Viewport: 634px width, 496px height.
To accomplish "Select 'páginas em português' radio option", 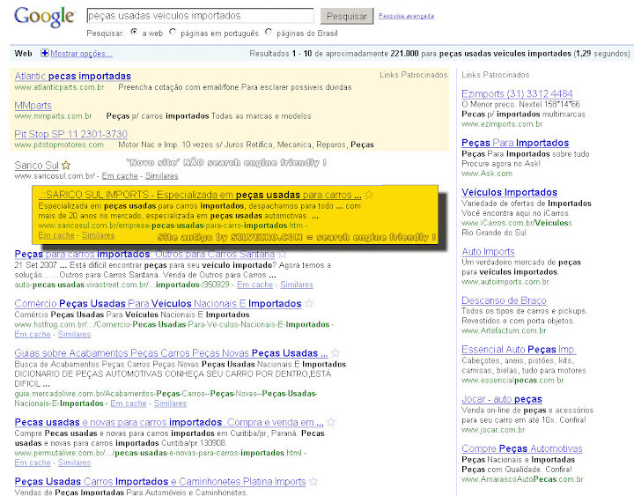I will pos(173,32).
